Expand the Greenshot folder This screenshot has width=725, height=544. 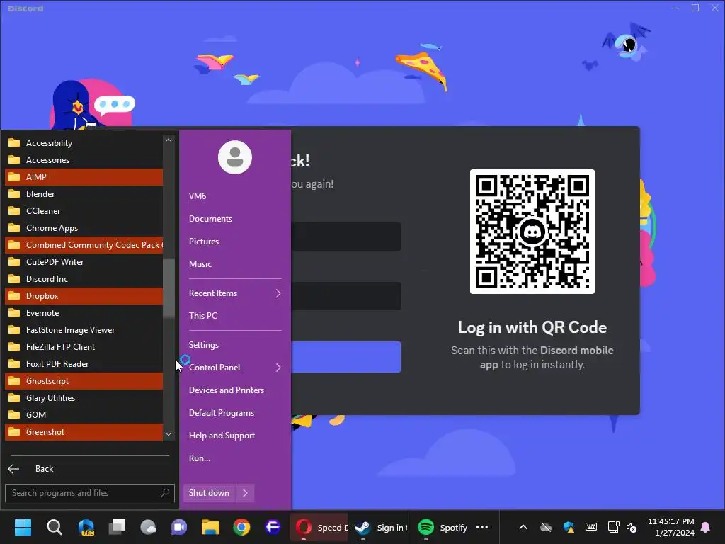click(x=84, y=432)
